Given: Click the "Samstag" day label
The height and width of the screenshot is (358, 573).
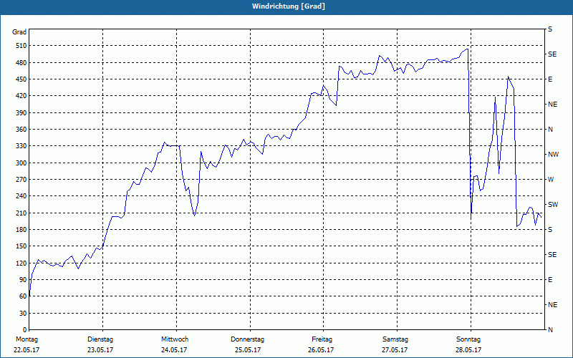Looking at the screenshot, I should point(395,339).
